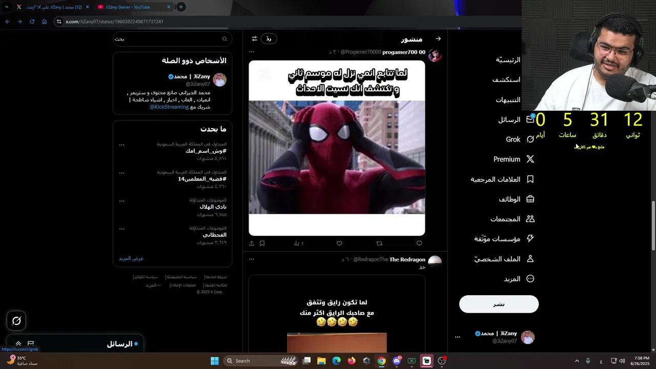Click the @KickStreaming mention link
The image size is (656, 369).
169,107
